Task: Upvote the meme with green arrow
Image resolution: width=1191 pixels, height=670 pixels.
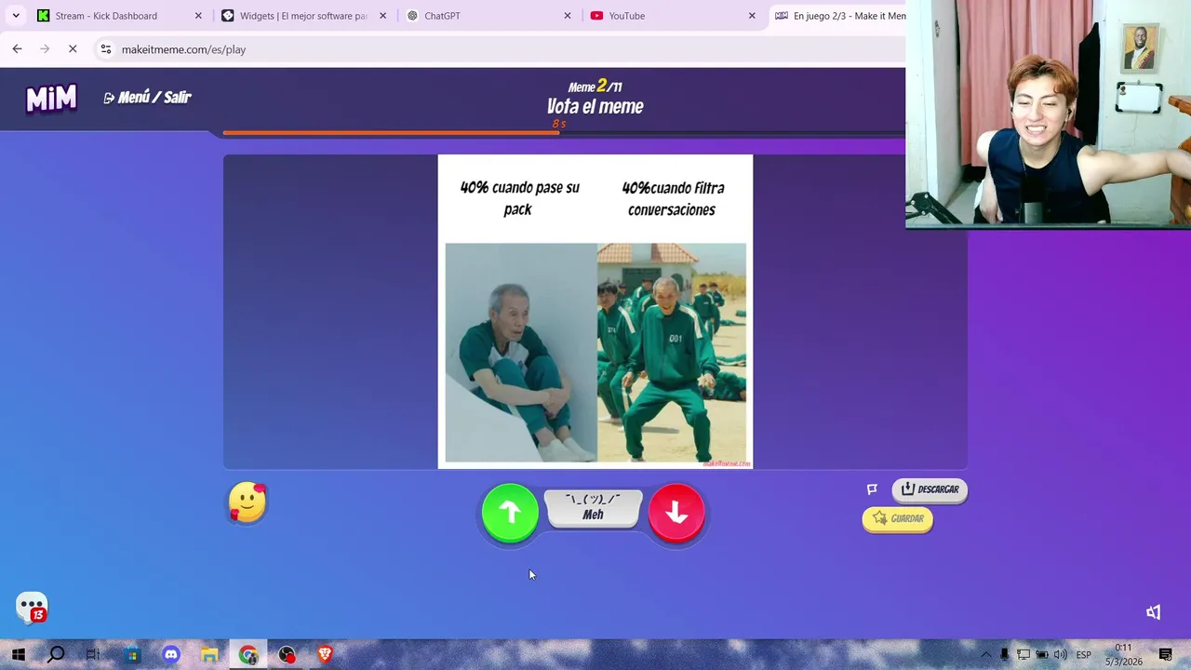Action: tap(510, 512)
